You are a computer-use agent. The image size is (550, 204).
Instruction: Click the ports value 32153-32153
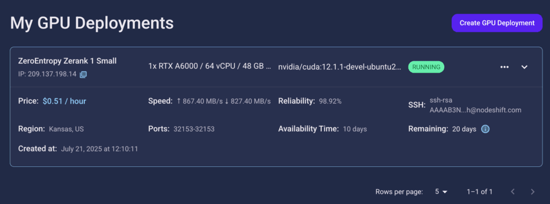pos(194,129)
